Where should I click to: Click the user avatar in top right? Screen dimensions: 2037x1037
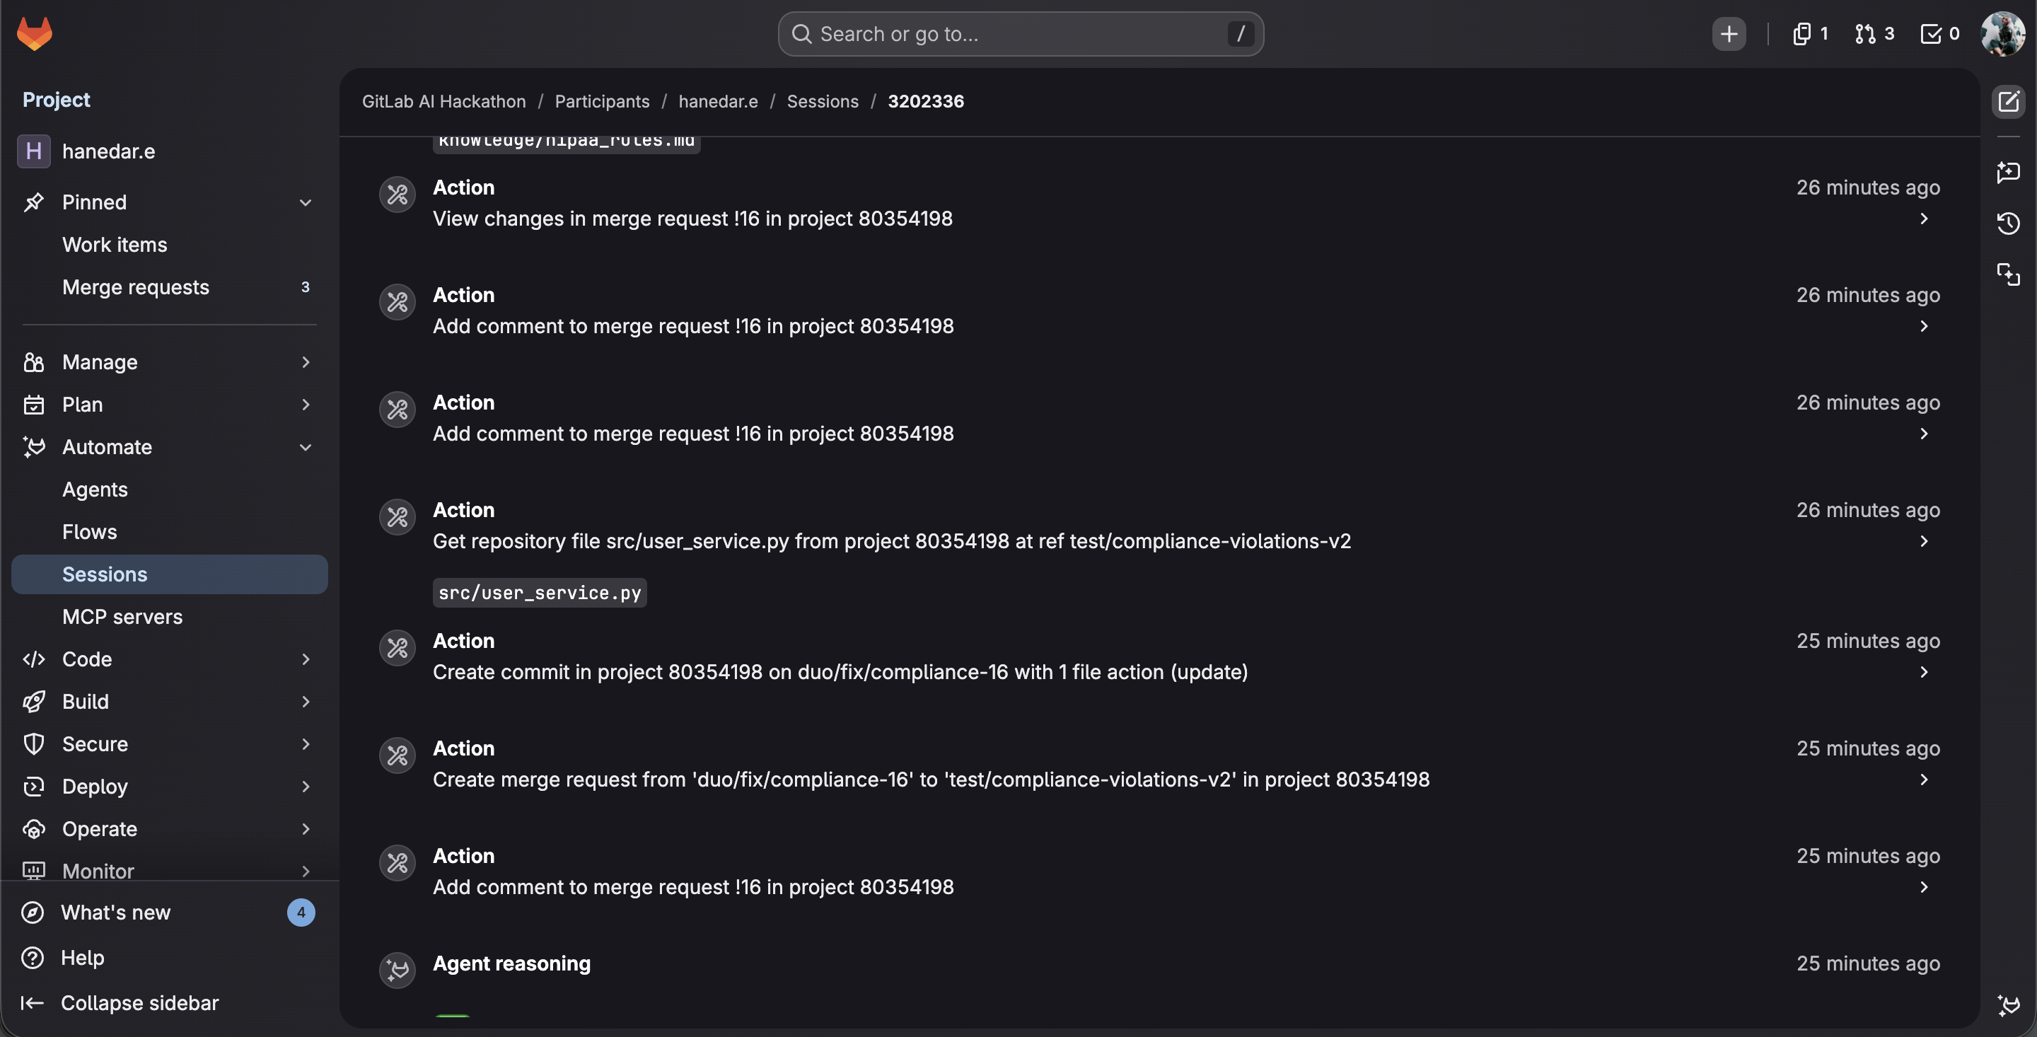tap(2002, 34)
